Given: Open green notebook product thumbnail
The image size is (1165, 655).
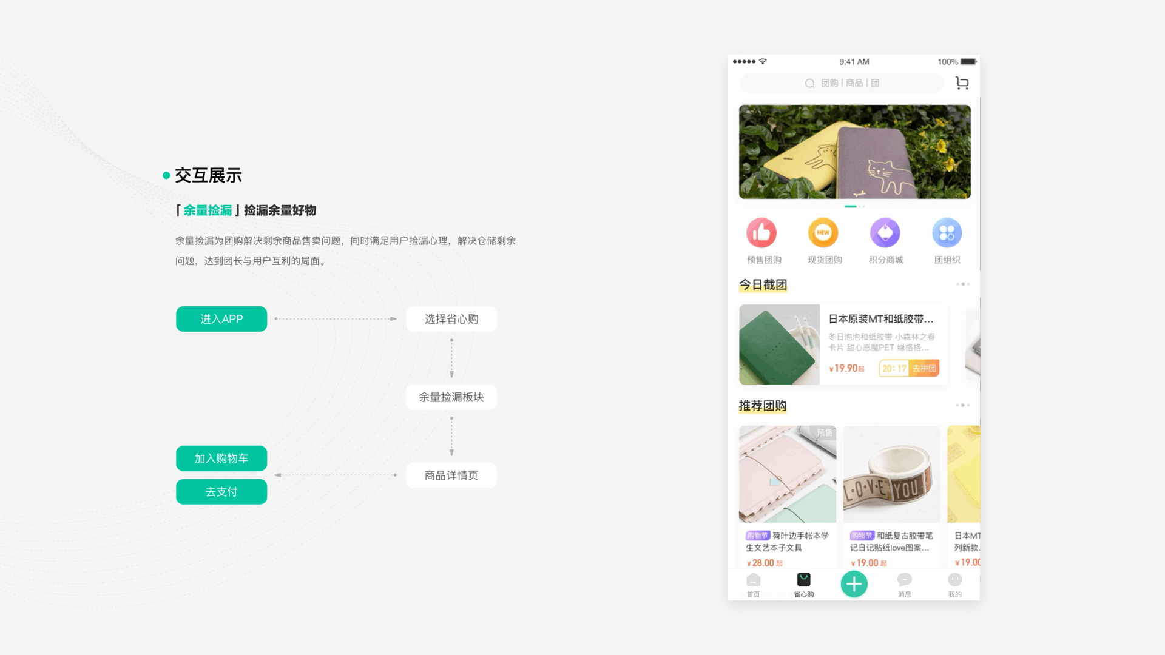Looking at the screenshot, I should click(779, 344).
